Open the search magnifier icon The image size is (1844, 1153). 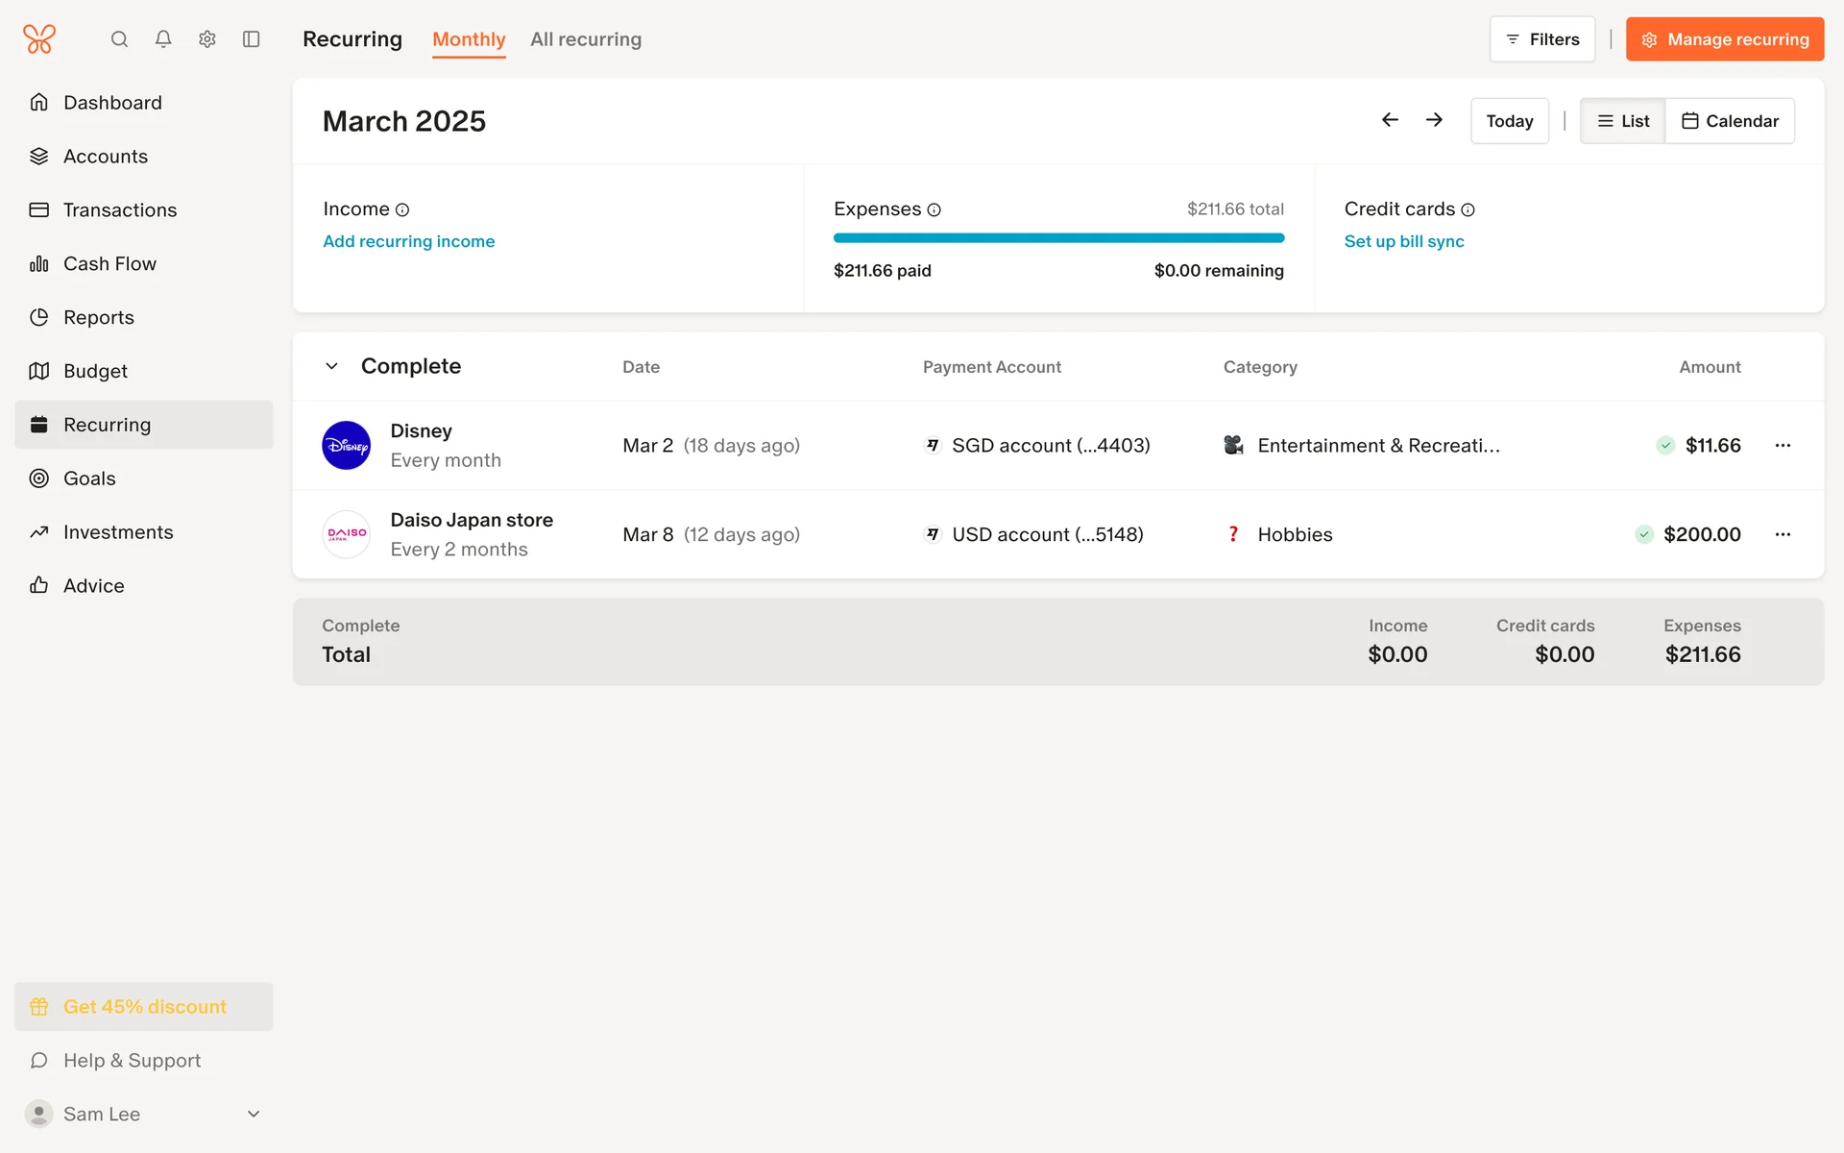(x=119, y=39)
